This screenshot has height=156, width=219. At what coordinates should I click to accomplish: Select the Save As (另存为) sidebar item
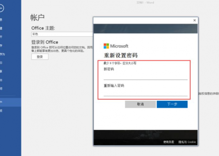(x=11, y=54)
